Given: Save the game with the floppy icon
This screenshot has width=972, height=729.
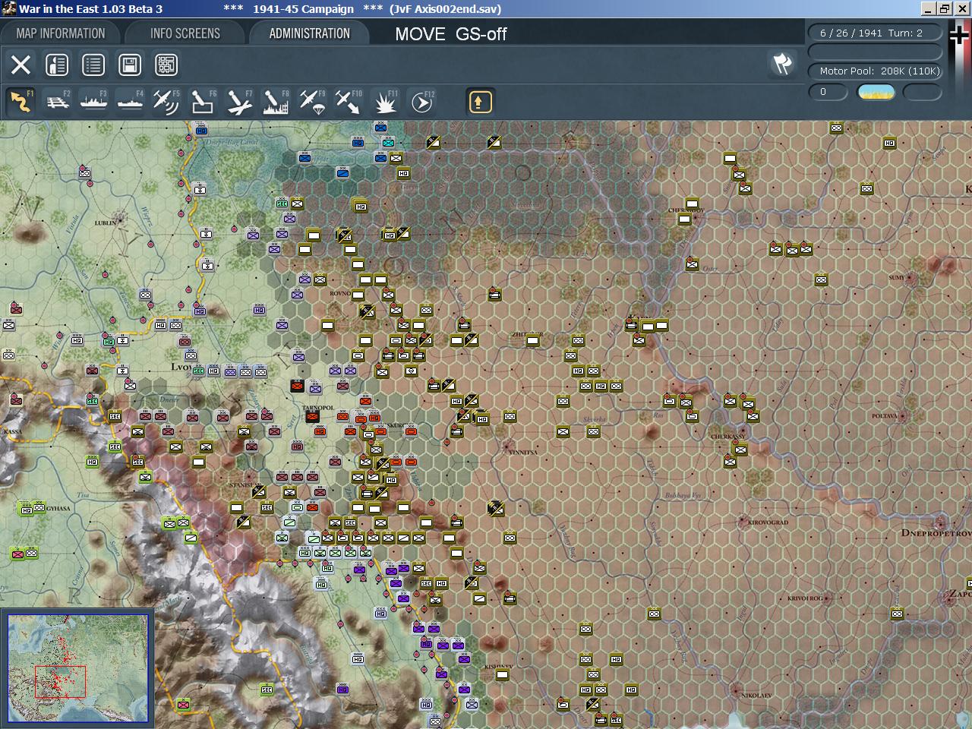Looking at the screenshot, I should (x=130, y=65).
